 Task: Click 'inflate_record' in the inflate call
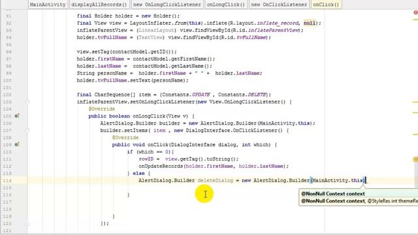[x=278, y=23]
